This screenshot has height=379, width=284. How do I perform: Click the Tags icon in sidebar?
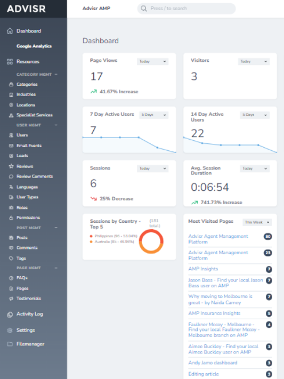click(11, 258)
